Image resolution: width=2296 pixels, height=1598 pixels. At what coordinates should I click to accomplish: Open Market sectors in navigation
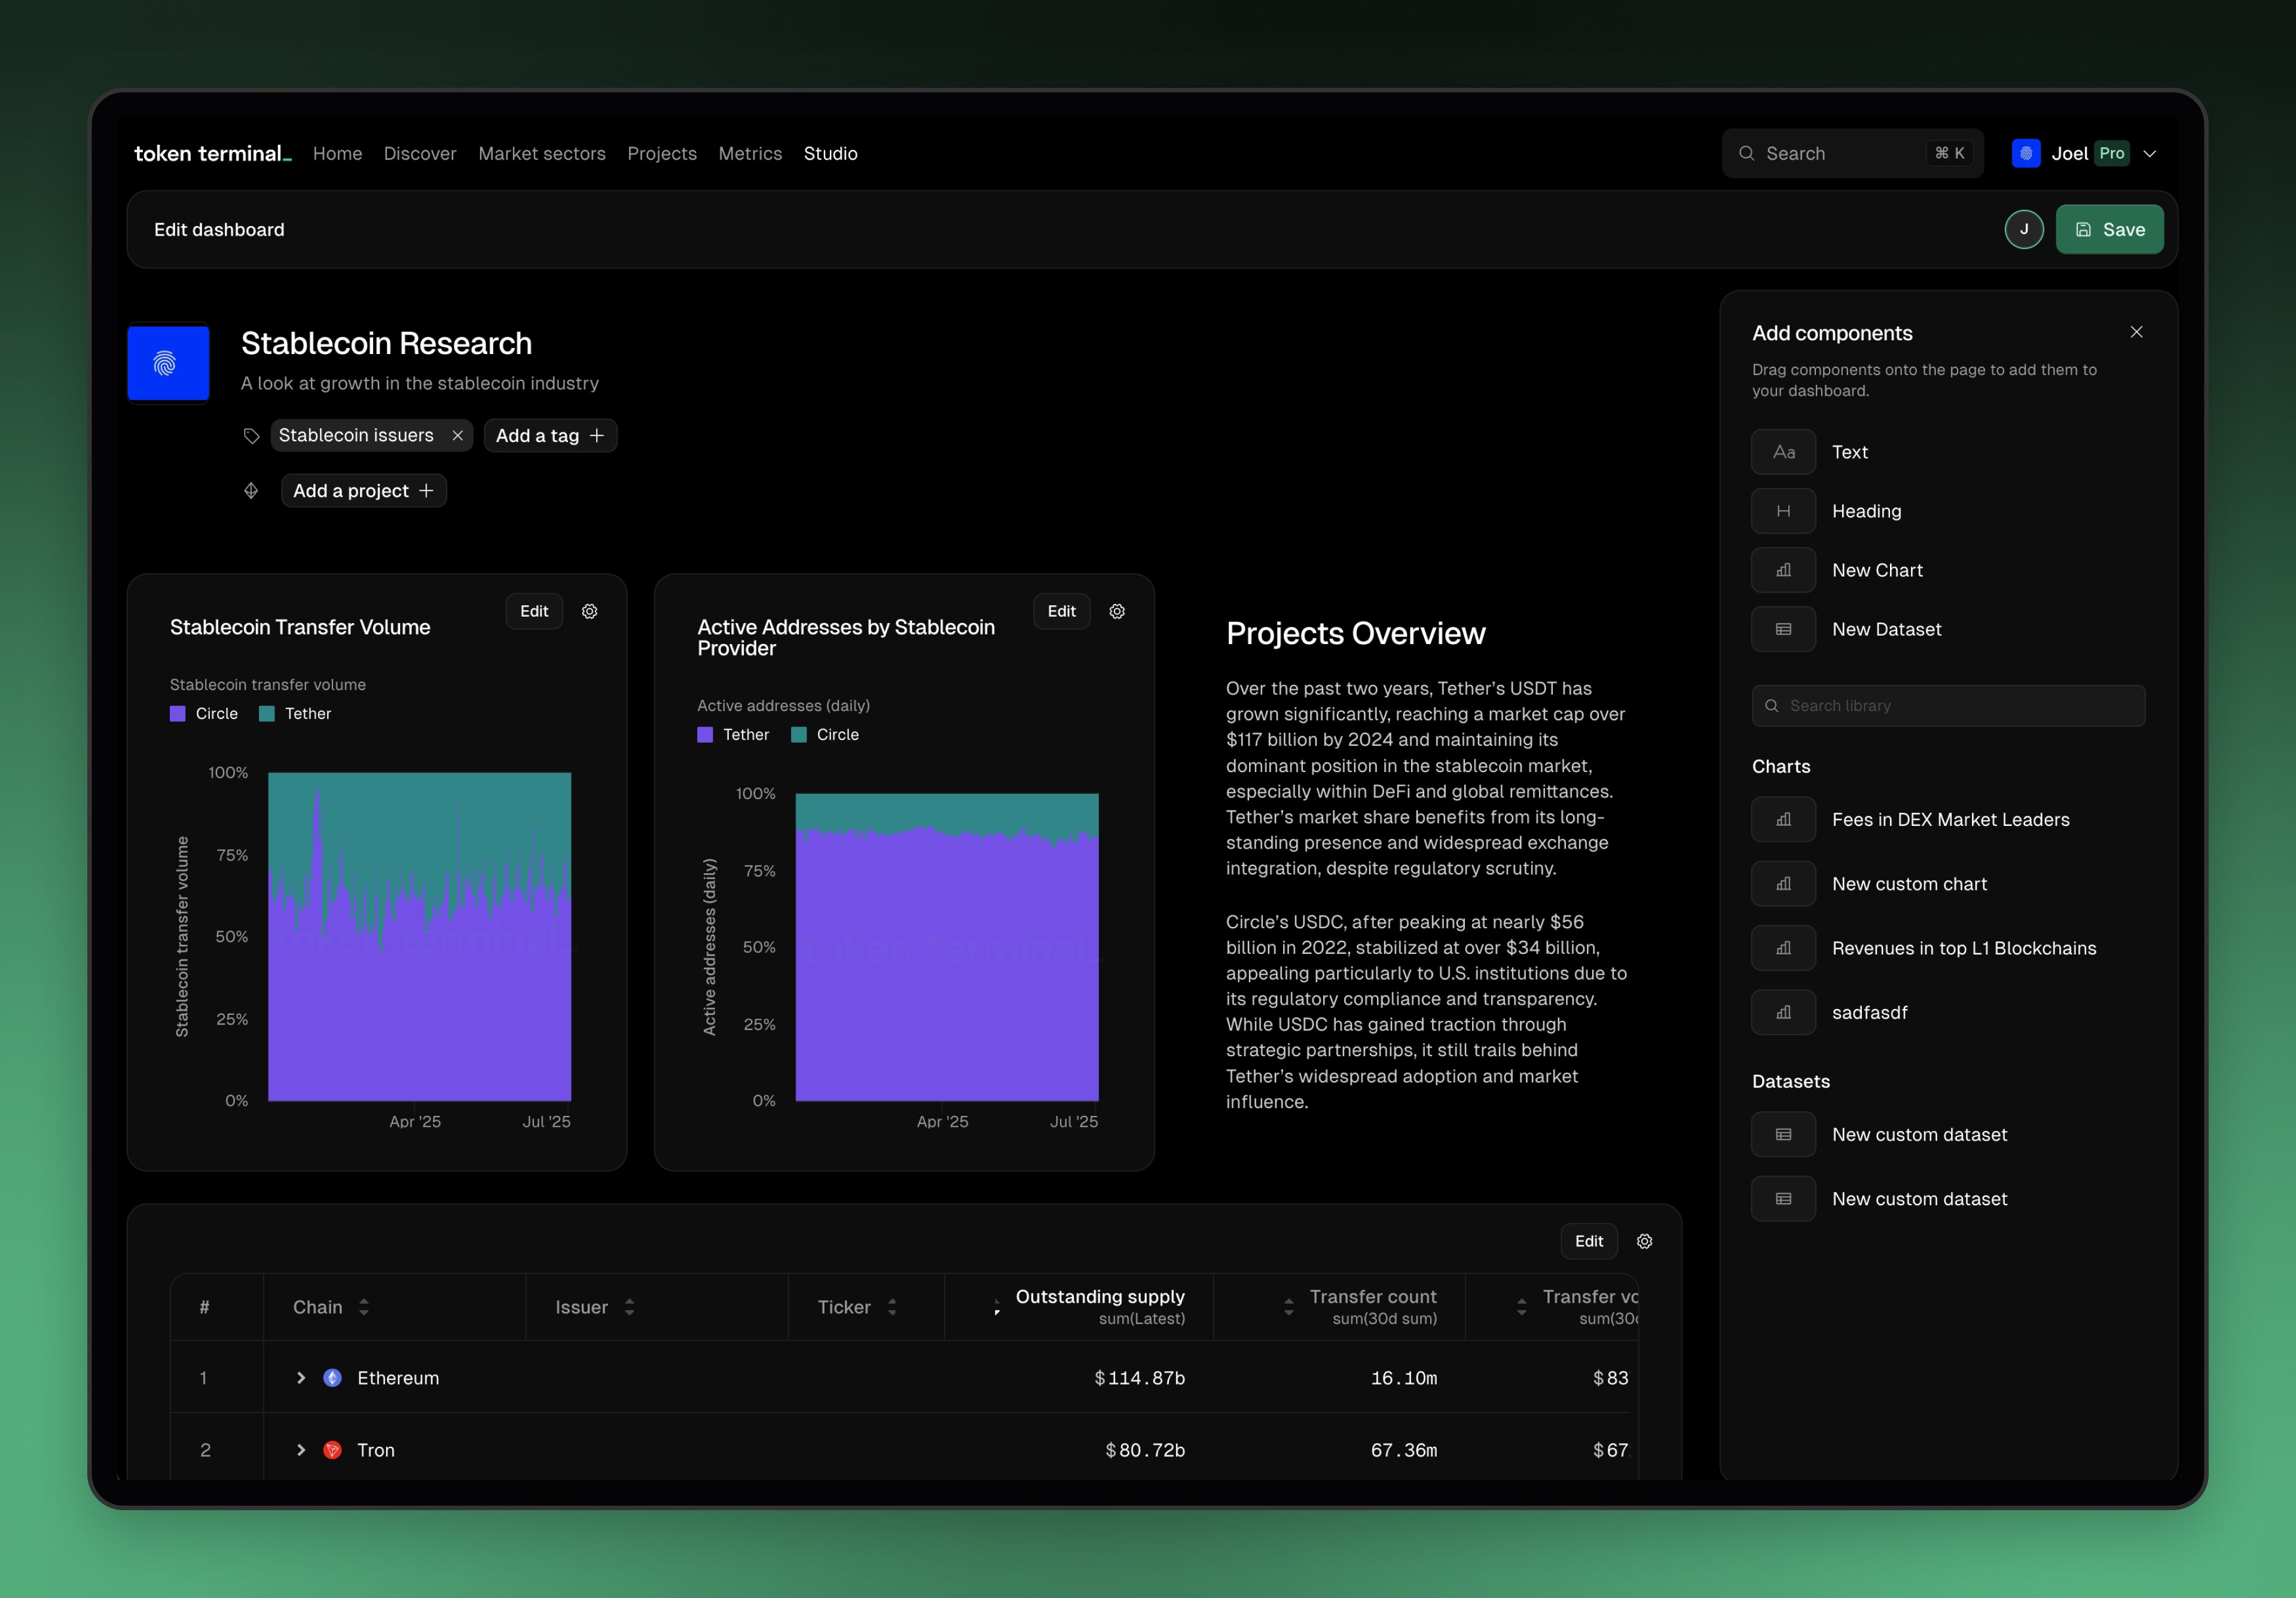[x=542, y=153]
